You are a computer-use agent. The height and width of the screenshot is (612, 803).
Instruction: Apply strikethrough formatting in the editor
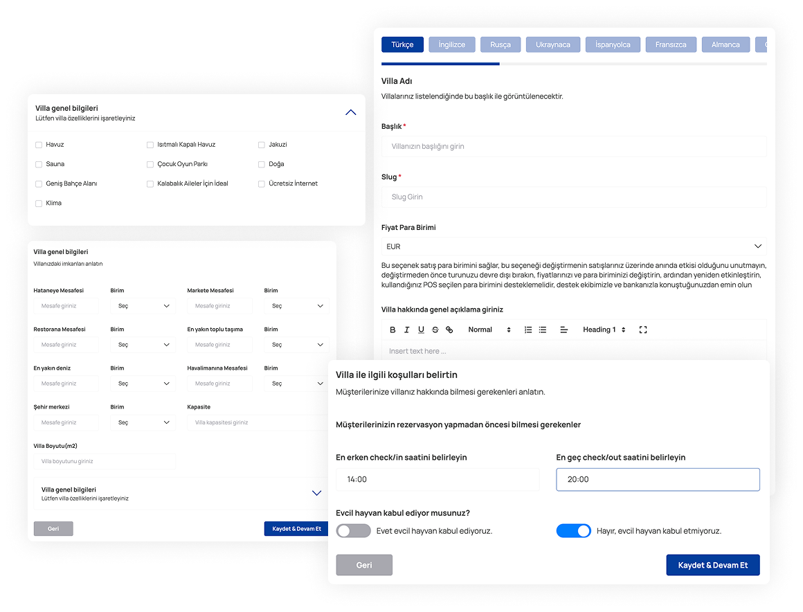(435, 330)
